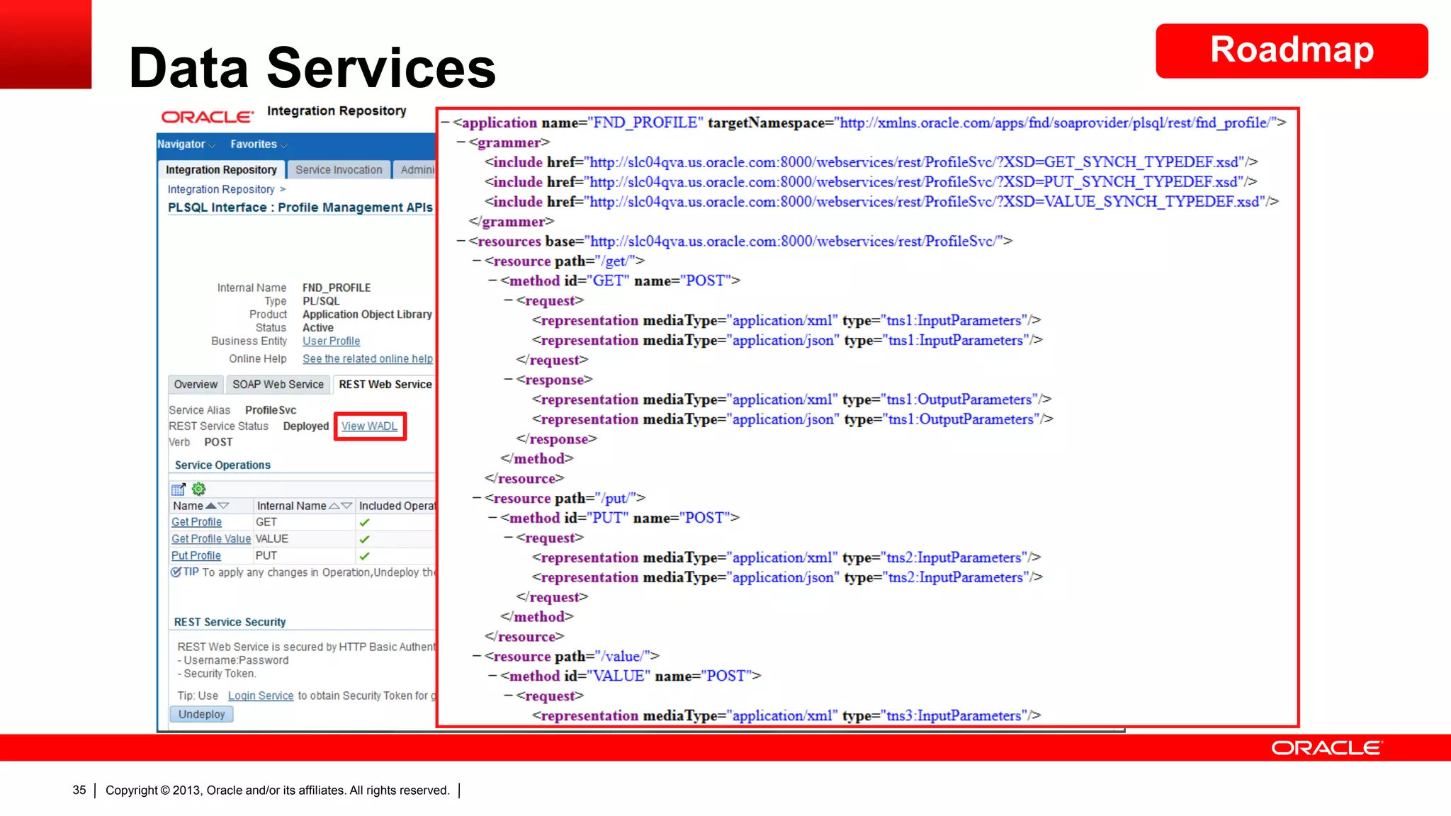Click the closing </grammer> tag
This screenshot has height=816, width=1451.
tap(512, 222)
